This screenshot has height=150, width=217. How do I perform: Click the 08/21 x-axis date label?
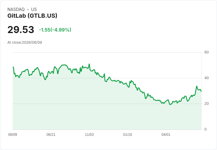(51, 135)
